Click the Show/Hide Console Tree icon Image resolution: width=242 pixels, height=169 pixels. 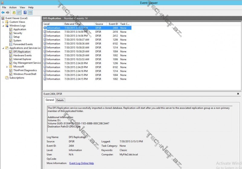click(19, 12)
